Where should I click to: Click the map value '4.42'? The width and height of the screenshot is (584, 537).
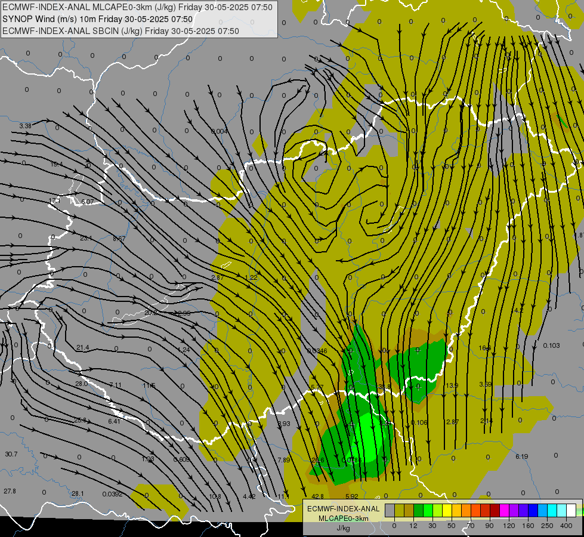pyautogui.click(x=249, y=496)
